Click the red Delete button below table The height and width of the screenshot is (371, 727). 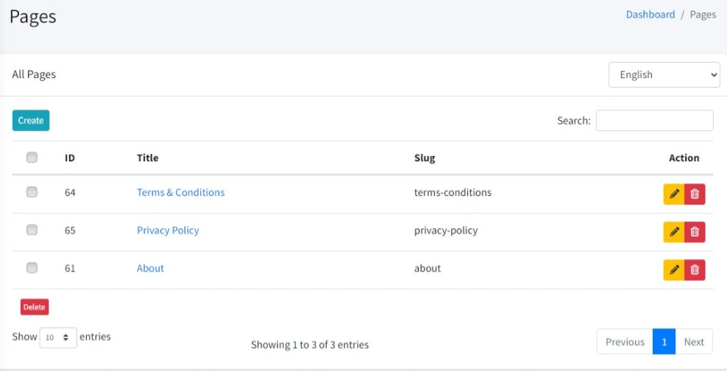pyautogui.click(x=34, y=307)
